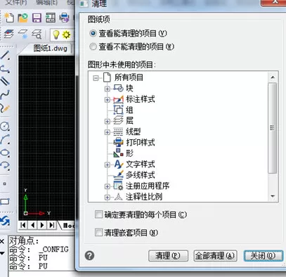Select the Ellipse draw tool
The image size is (286, 277).
5,153
